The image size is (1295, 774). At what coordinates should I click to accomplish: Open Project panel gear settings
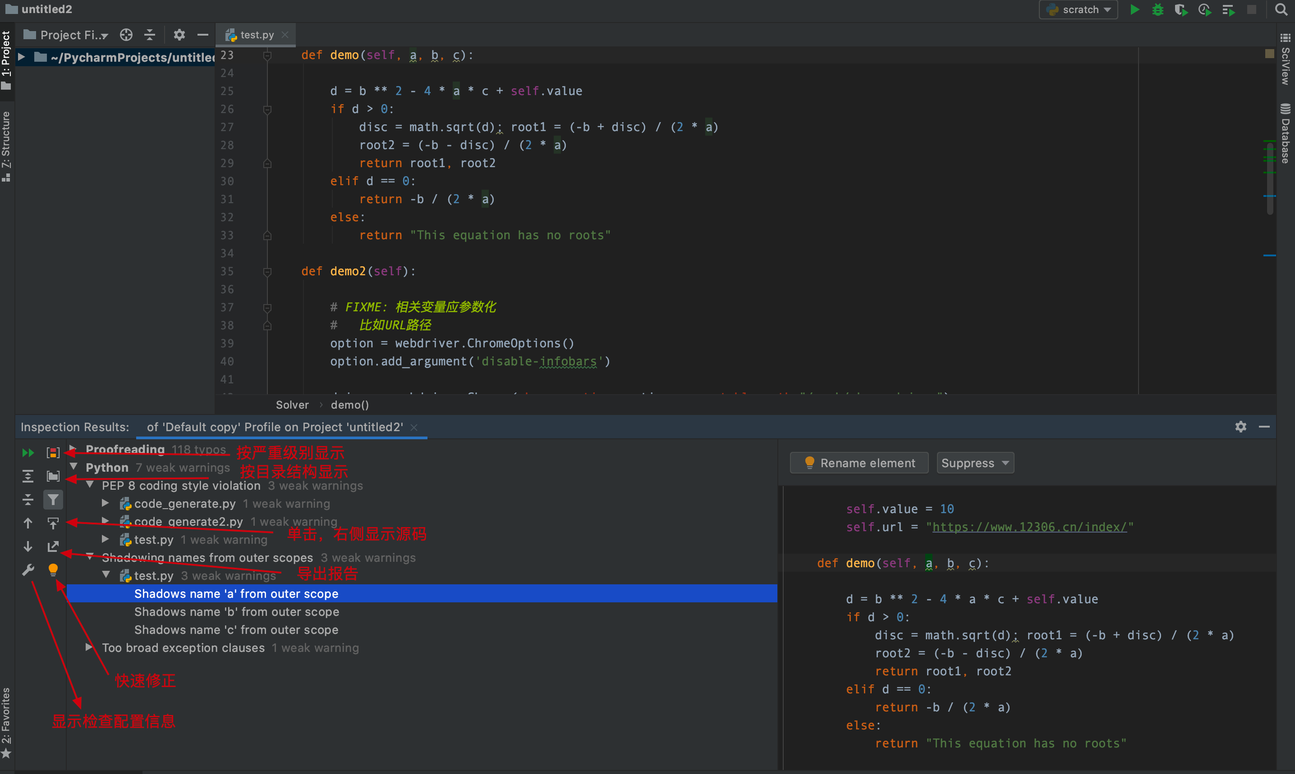point(179,34)
